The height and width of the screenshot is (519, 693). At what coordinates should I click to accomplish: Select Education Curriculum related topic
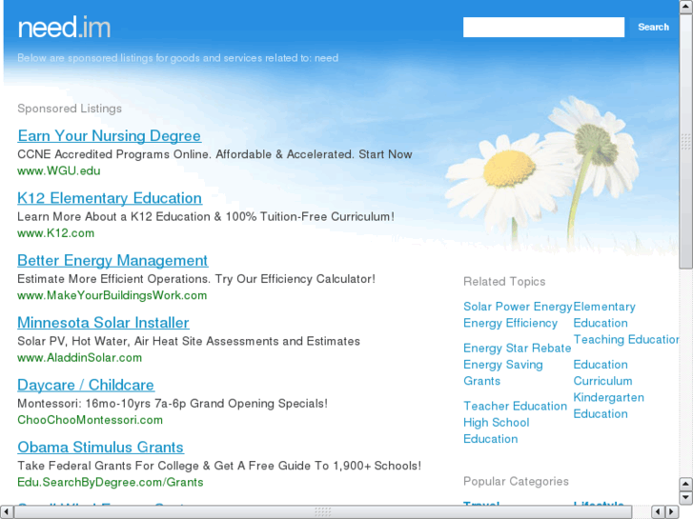coord(602,372)
